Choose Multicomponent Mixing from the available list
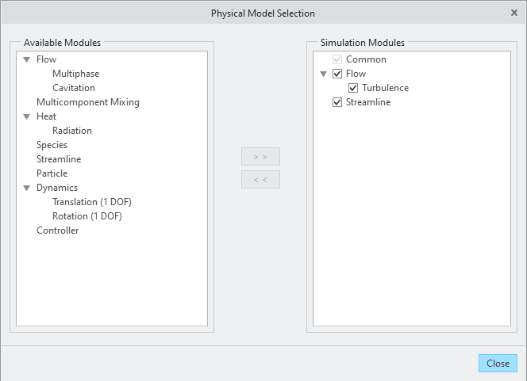 click(x=88, y=102)
